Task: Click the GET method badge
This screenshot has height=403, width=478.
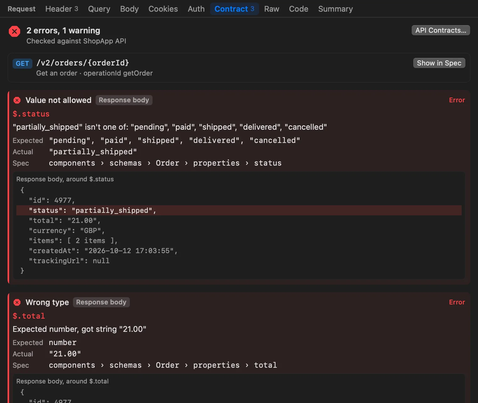Action: (x=22, y=63)
